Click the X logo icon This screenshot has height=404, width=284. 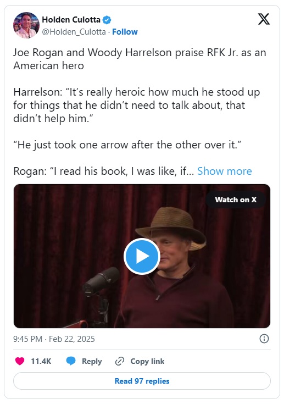(x=264, y=19)
